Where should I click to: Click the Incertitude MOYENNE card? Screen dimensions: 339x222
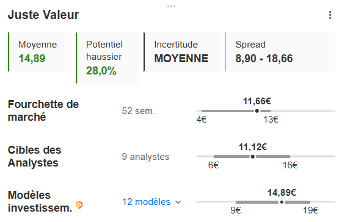coord(182,52)
